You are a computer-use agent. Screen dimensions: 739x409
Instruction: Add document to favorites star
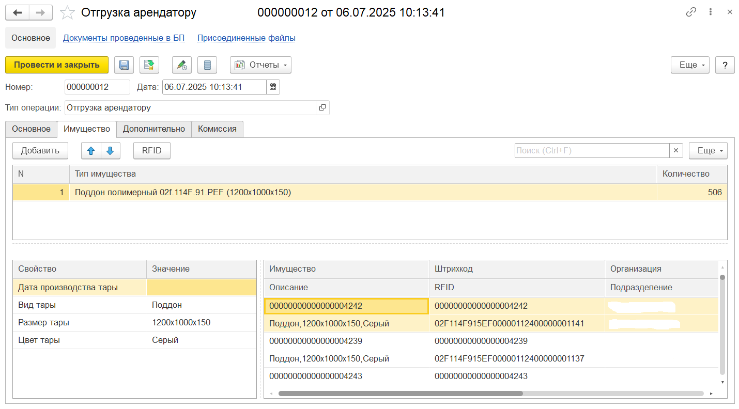tap(68, 13)
